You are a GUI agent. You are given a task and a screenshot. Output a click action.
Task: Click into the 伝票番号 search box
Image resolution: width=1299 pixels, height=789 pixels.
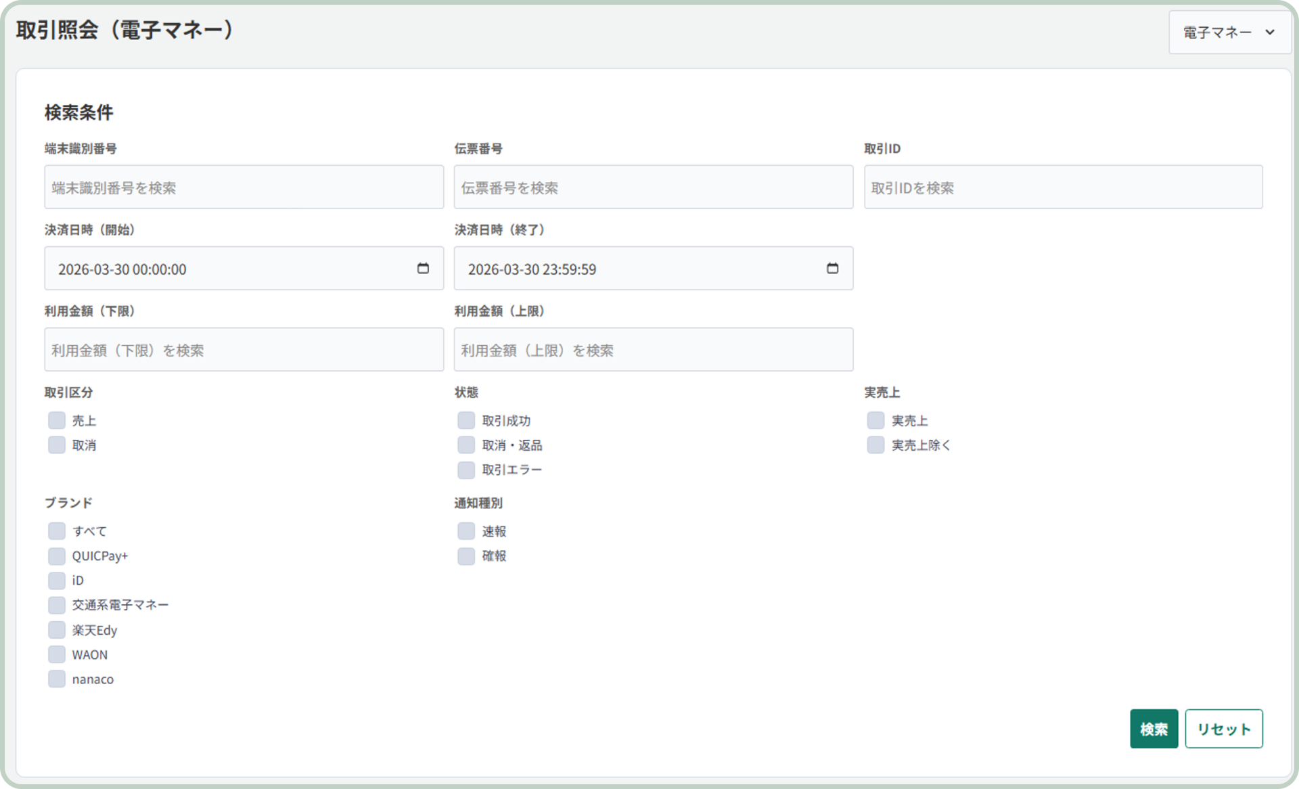[x=653, y=187]
